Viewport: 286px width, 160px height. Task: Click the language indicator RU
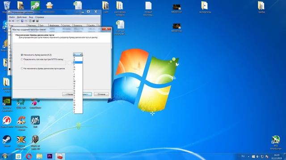(x=243, y=156)
